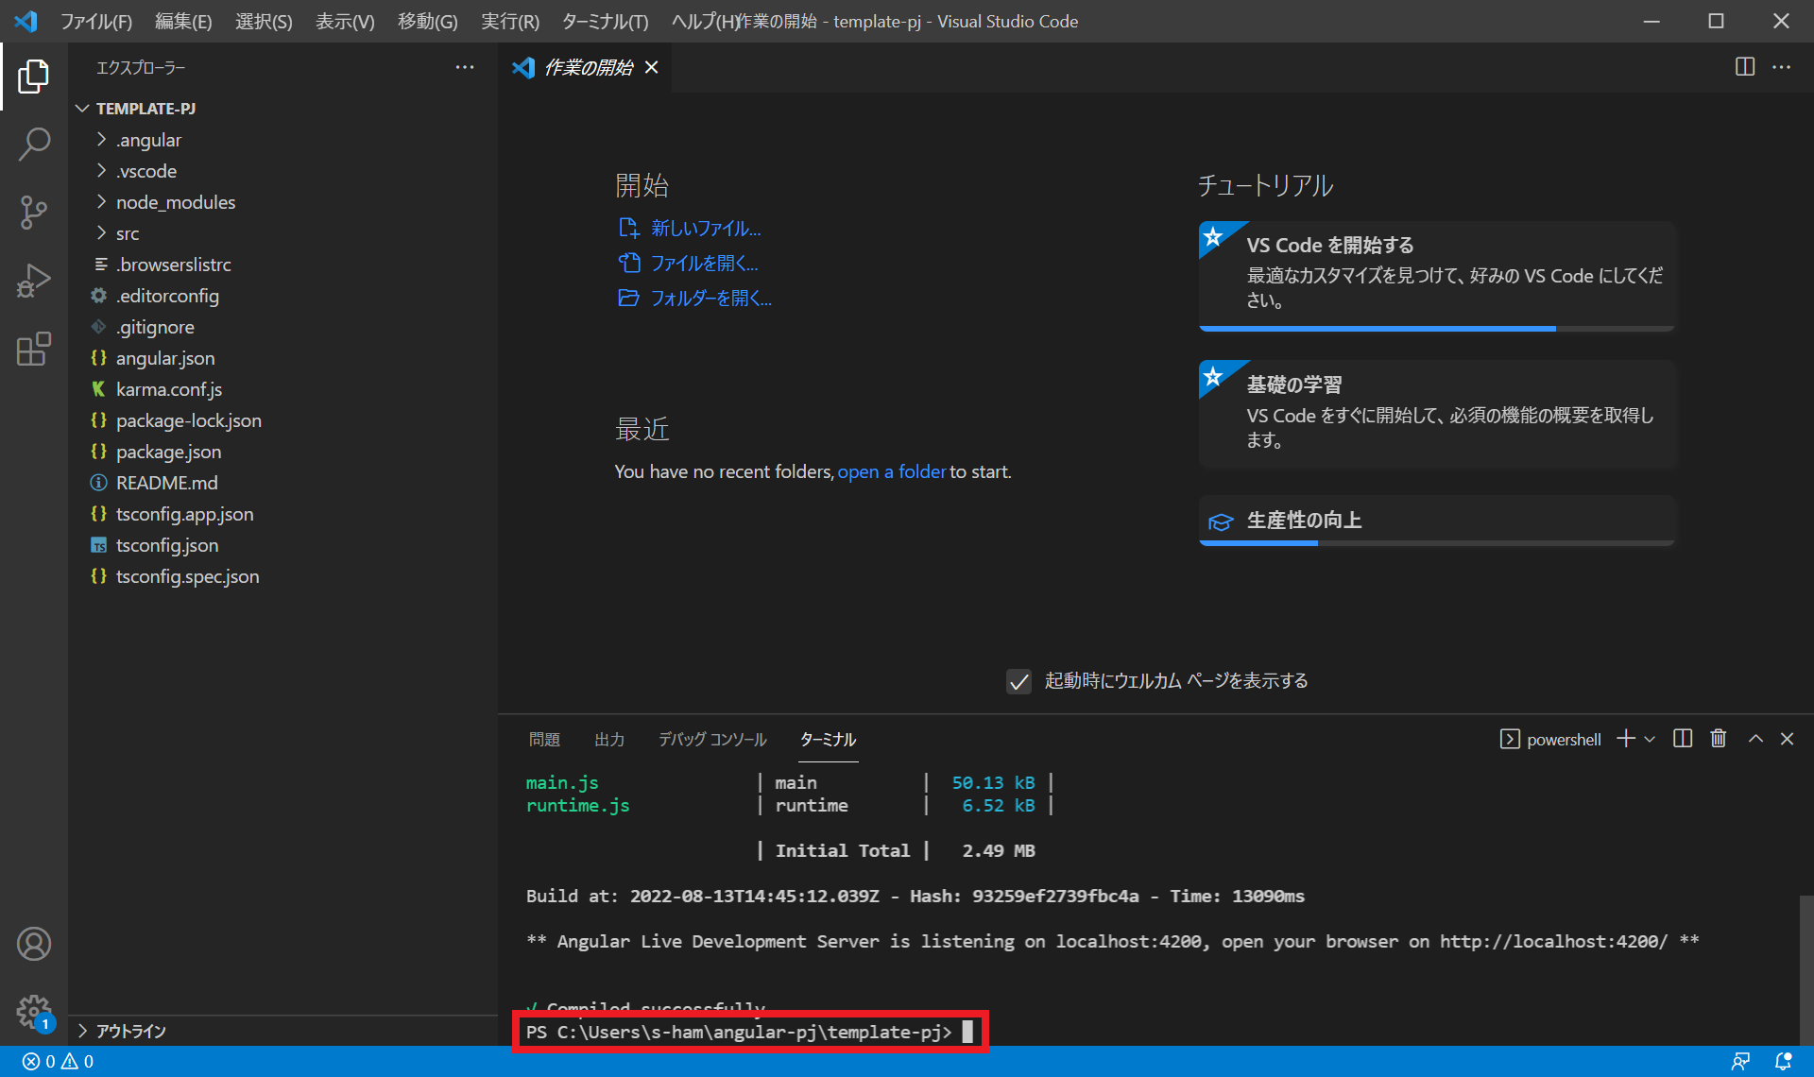Screen dimensions: 1814x1077
Task: Open Run and Debug view
Action: [x=34, y=281]
